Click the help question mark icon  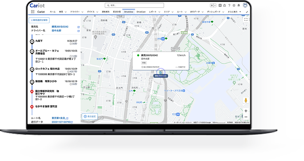tap(229, 5)
